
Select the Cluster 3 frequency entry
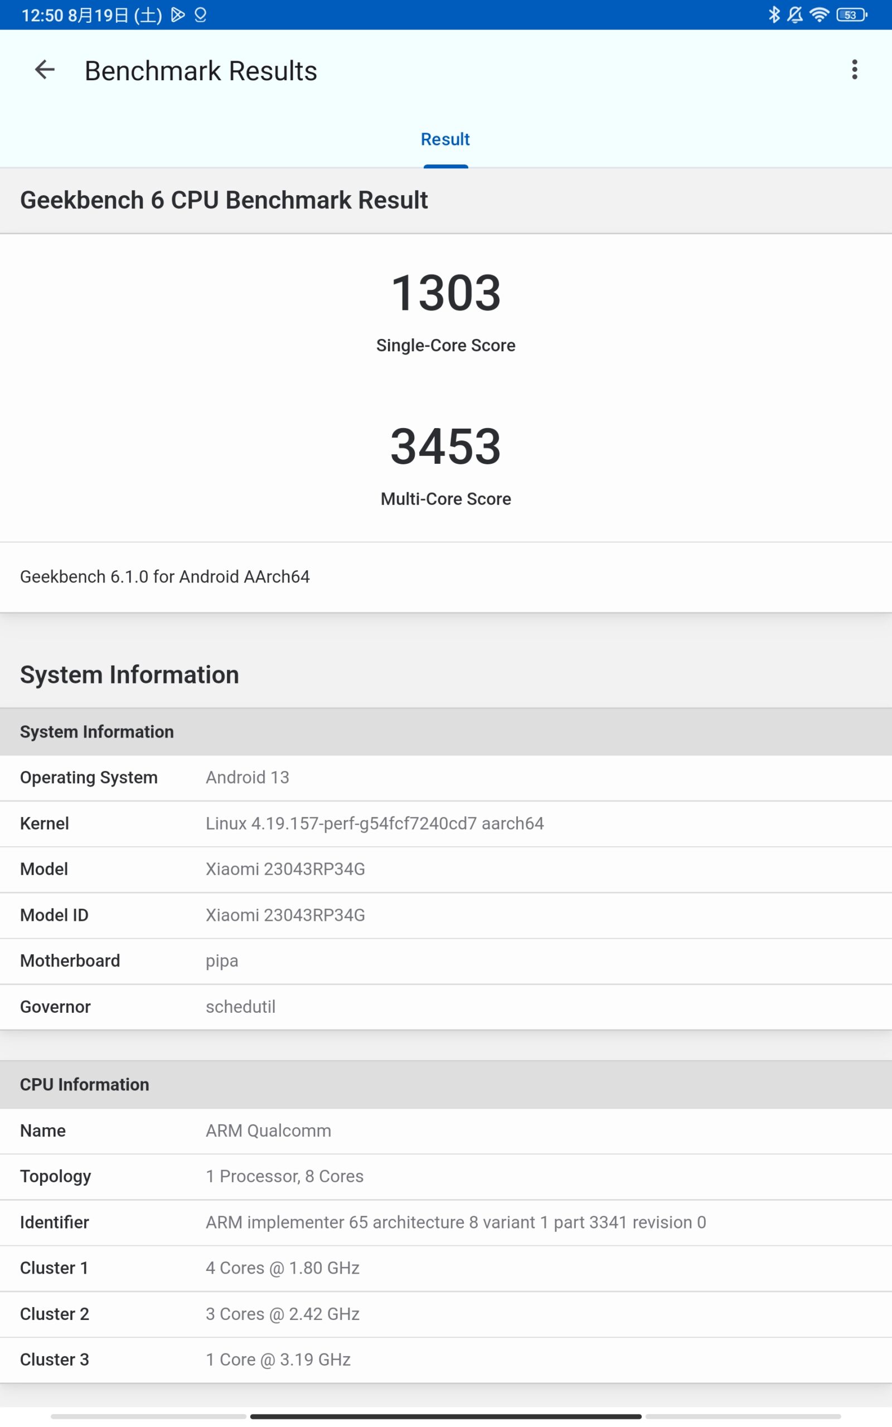pos(277,1359)
